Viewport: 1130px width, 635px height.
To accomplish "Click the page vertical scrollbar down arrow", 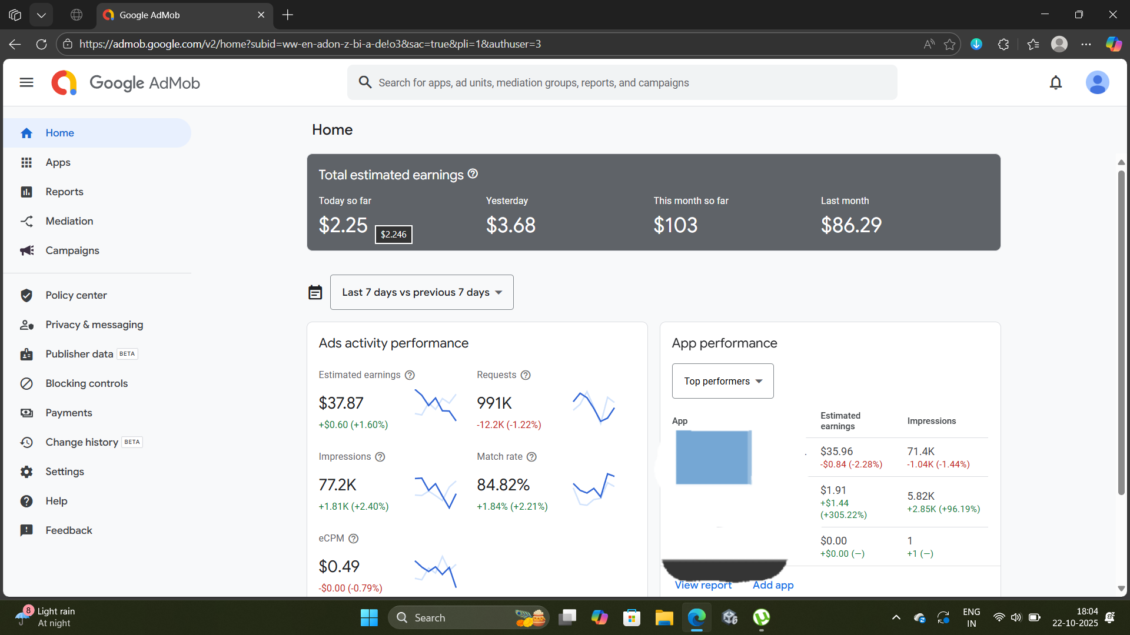I will click(1121, 589).
